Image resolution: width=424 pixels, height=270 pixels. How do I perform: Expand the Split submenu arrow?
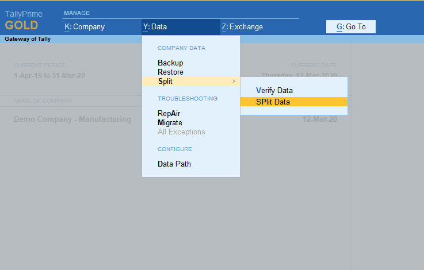coord(233,82)
